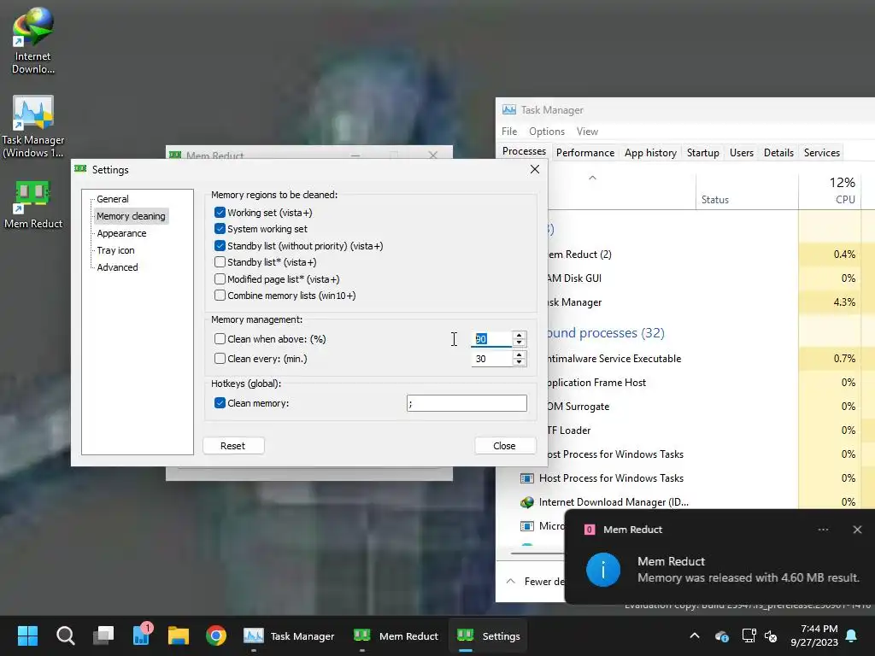875x656 pixels.
Task: Show hidden tray icons chevron
Action: click(695, 635)
